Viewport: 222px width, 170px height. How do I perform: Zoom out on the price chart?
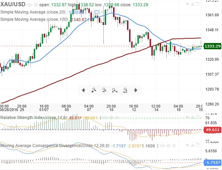click(x=104, y=91)
